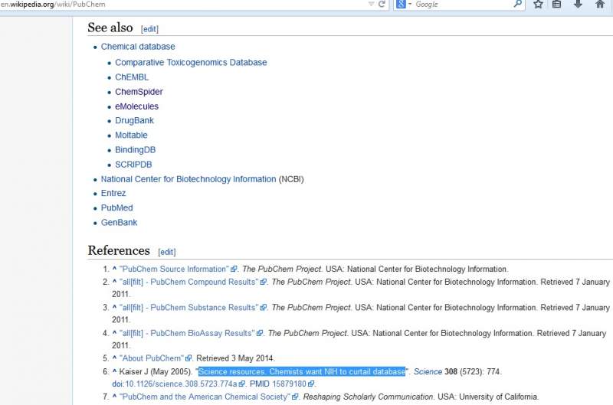Open the Downloads arrow icon

tap(578, 5)
